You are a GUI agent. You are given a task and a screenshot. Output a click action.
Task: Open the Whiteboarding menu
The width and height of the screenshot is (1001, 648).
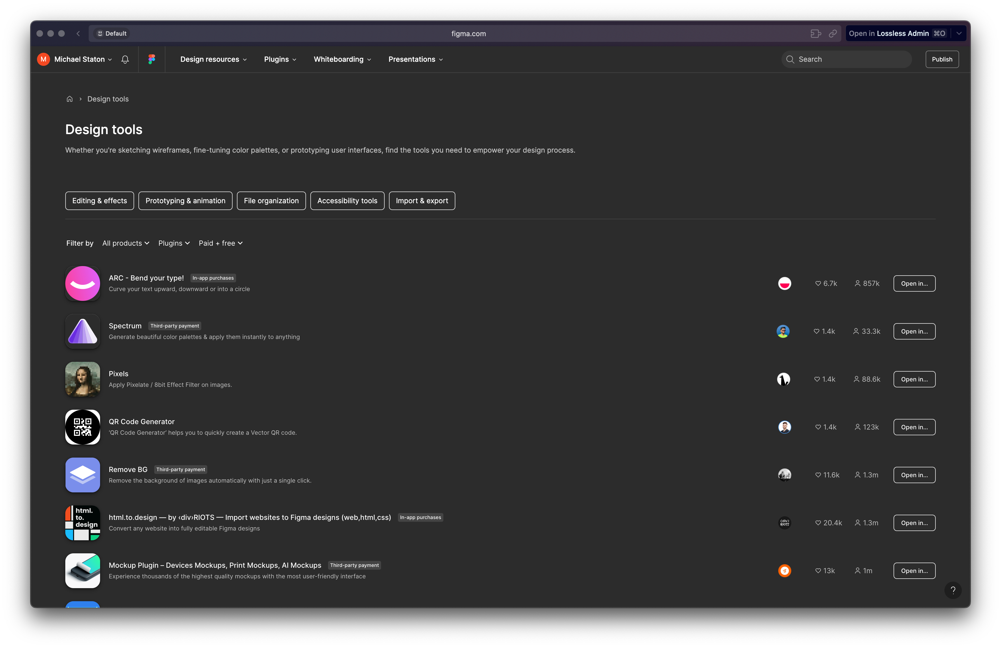tap(342, 59)
